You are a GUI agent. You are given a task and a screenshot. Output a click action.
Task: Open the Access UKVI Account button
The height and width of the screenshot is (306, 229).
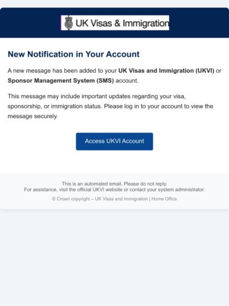(114, 142)
